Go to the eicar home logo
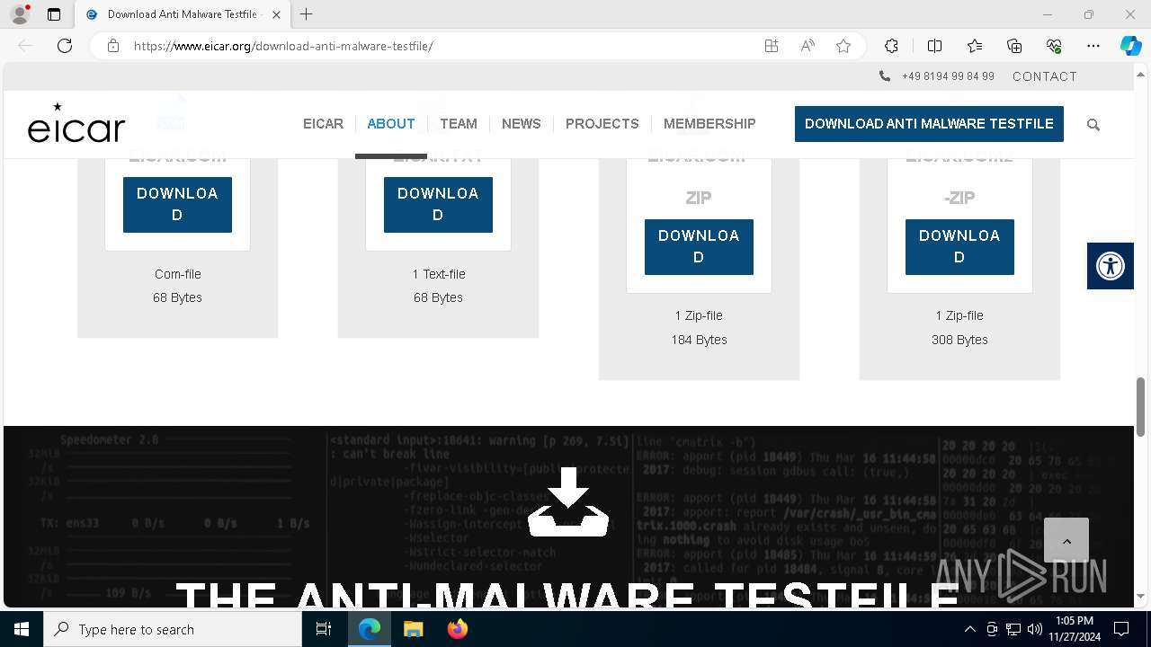Image resolution: width=1151 pixels, height=647 pixels. point(76,123)
